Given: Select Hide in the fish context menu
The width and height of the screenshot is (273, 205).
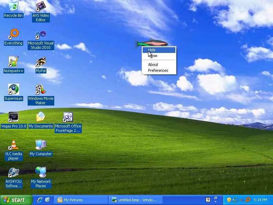Looking at the screenshot, I should (159, 50).
